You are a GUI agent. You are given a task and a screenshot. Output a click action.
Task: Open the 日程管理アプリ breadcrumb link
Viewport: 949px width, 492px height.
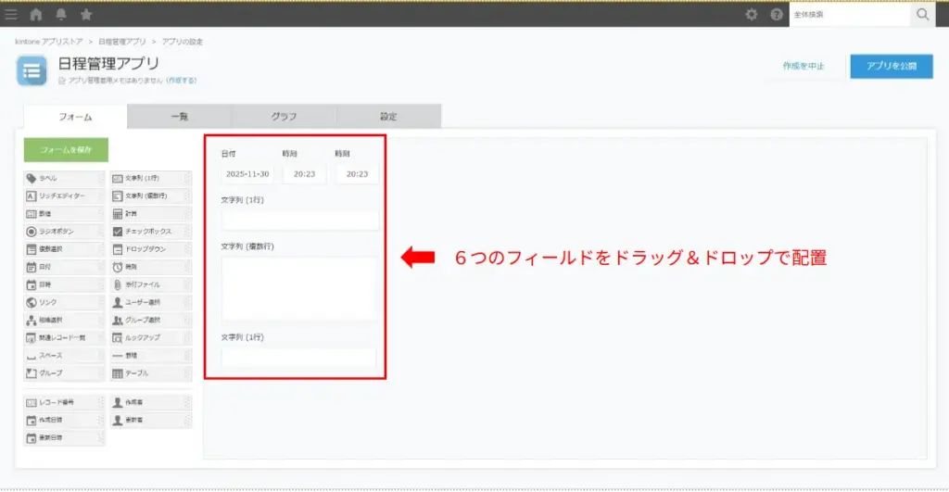[122, 42]
